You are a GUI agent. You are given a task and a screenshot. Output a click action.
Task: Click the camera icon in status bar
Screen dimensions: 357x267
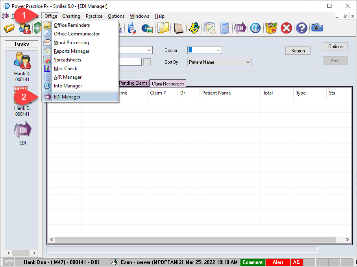pos(9,262)
